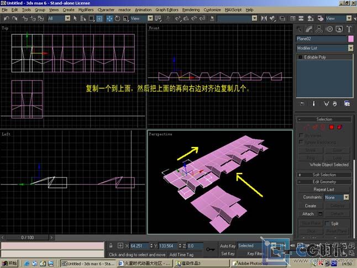This screenshot has width=357, height=268.
Task: Open the Select by Name tool
Action: [x=83, y=18]
